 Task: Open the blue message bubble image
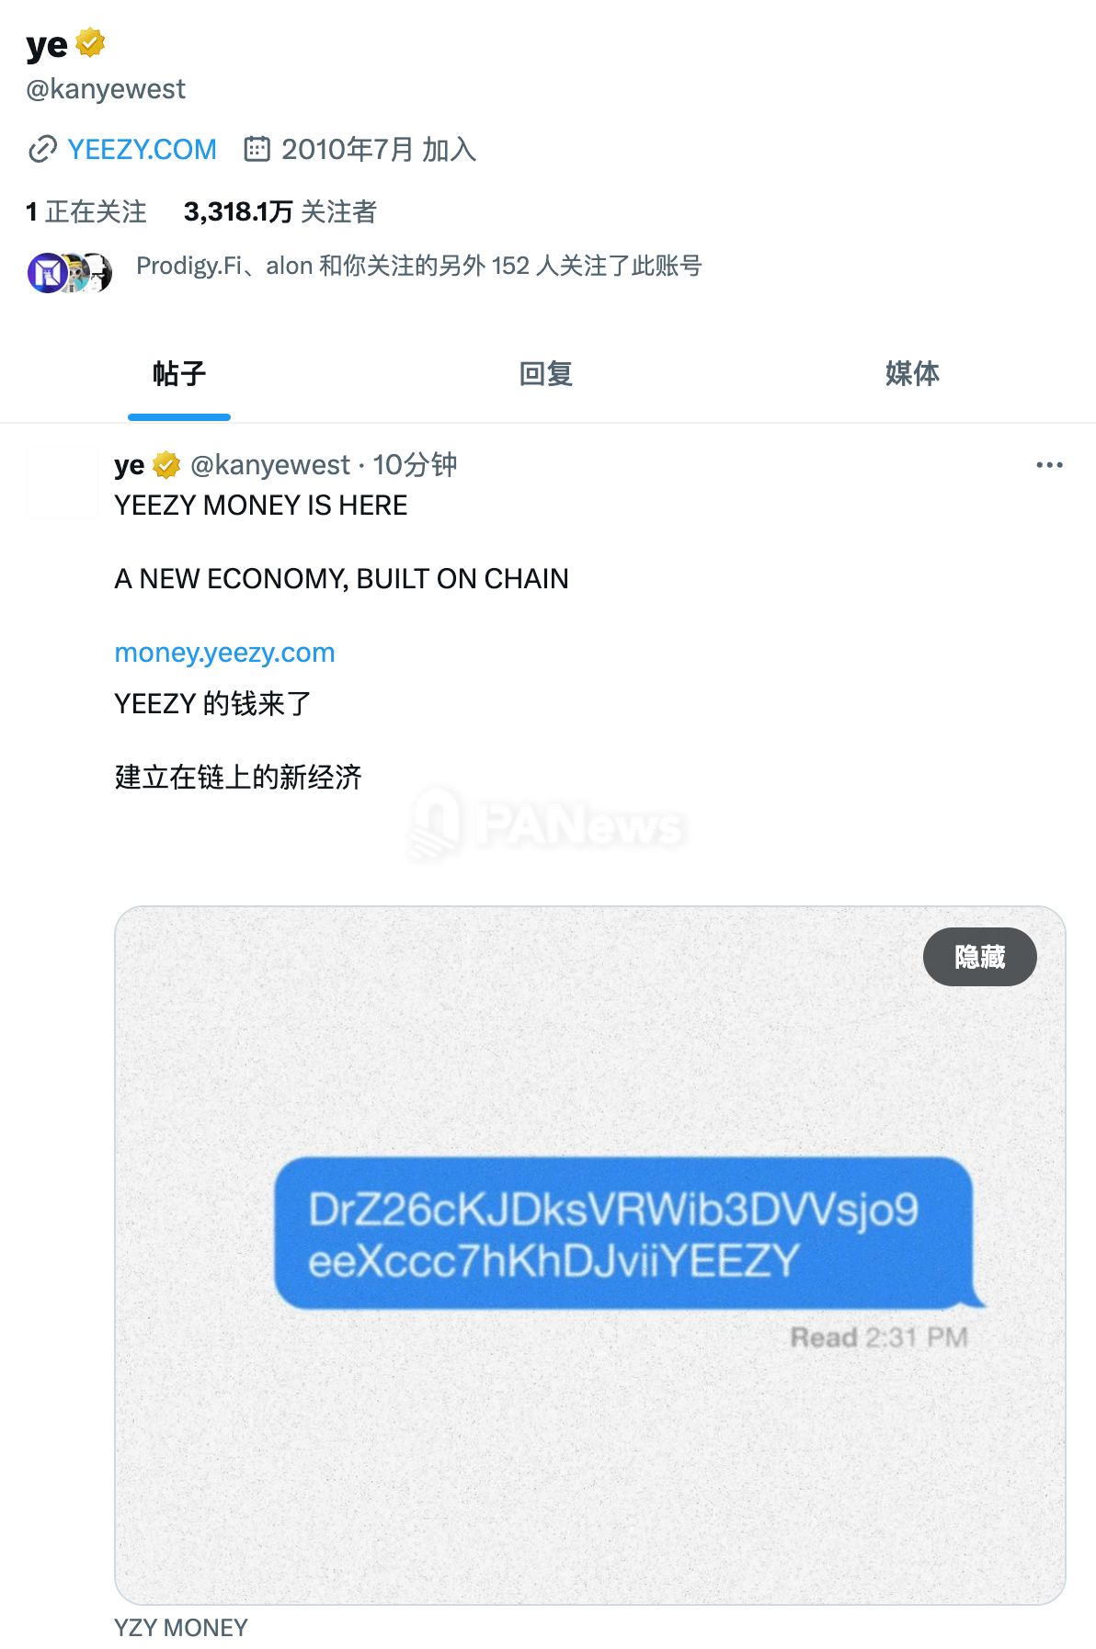click(x=623, y=1234)
